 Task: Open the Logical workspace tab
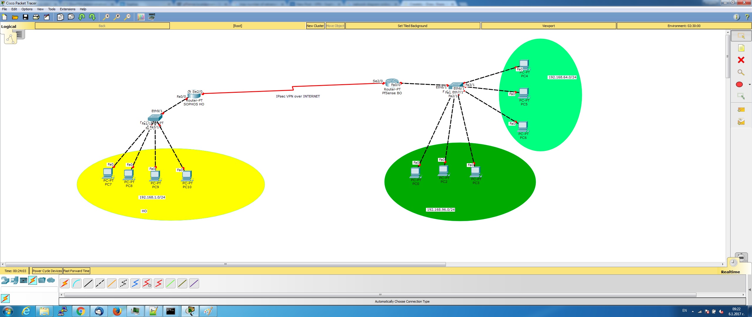click(x=9, y=26)
